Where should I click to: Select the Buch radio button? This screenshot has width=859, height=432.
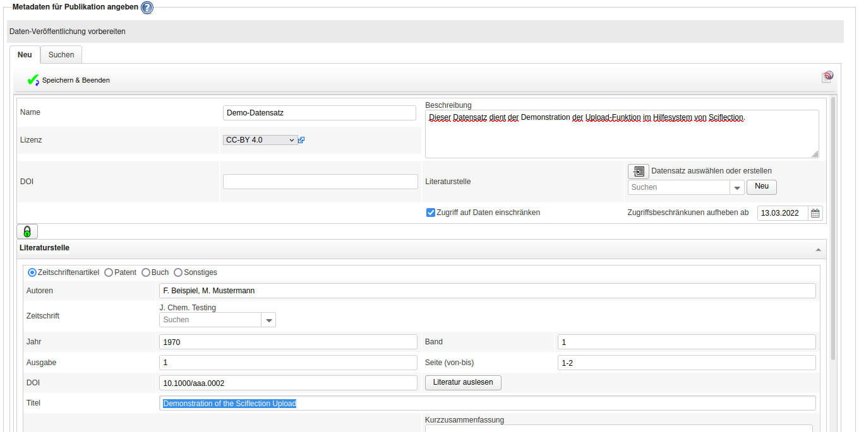pyautogui.click(x=146, y=272)
